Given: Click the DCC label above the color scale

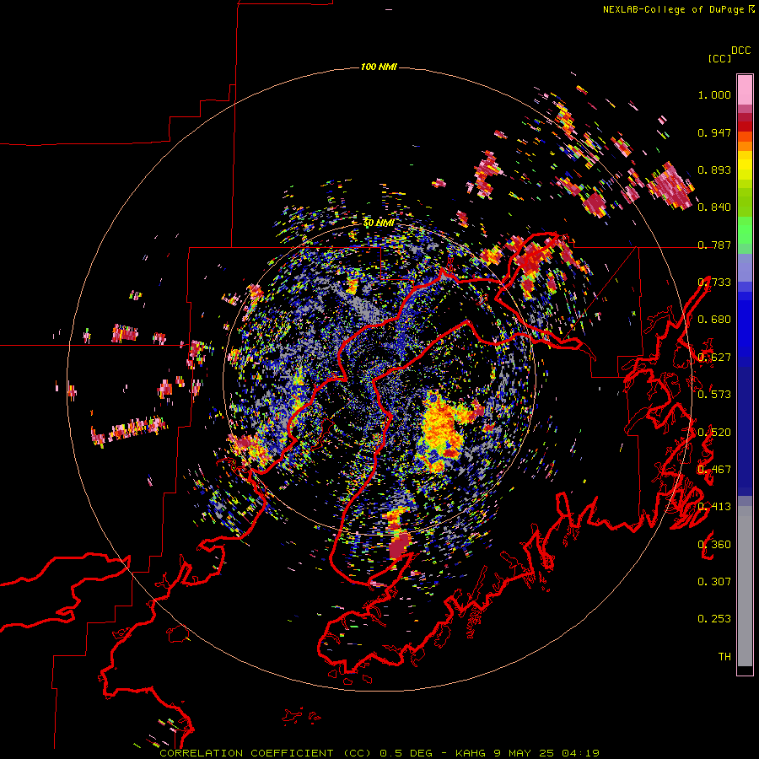Looking at the screenshot, I should (x=741, y=51).
